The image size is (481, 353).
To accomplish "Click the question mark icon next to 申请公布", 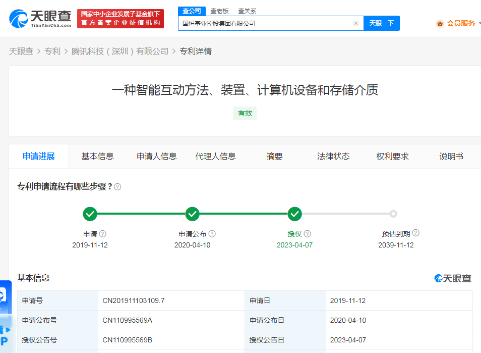I will pyautogui.click(x=212, y=233).
